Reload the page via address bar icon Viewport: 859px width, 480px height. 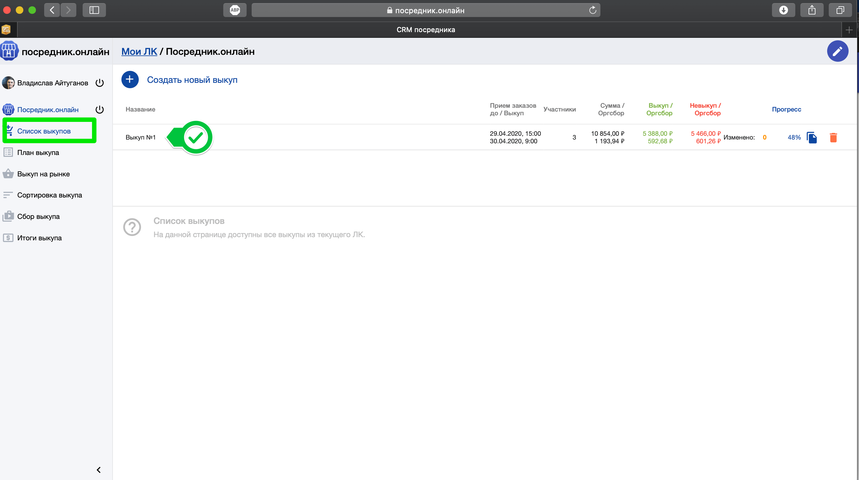pyautogui.click(x=593, y=10)
